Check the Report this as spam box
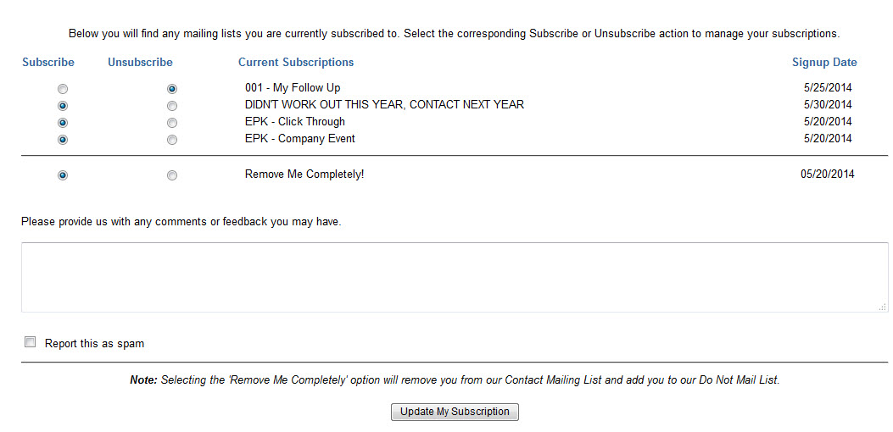 [x=31, y=342]
